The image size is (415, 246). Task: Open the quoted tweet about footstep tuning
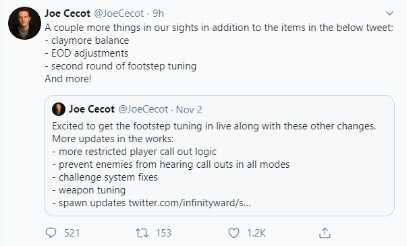[219, 156]
